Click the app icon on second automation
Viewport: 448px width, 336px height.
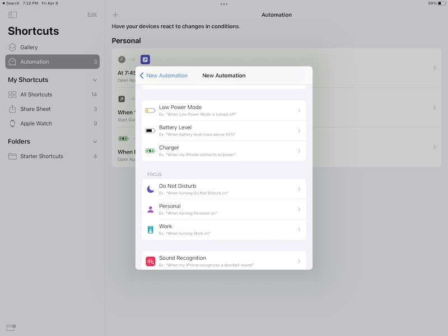click(122, 99)
